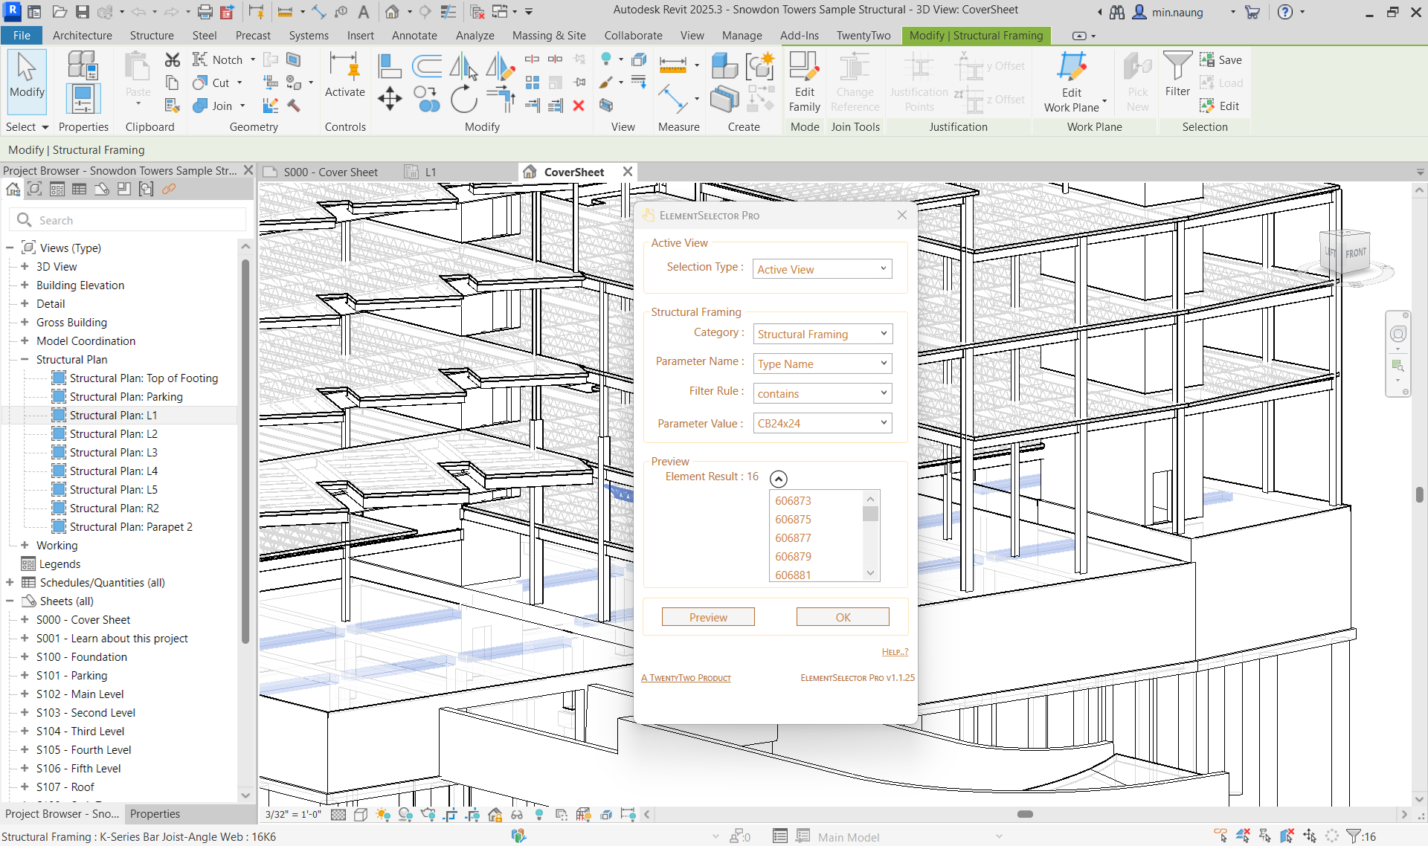Toggle temporary hide/isolate glasses icon
The image size is (1428, 846).
tap(517, 815)
